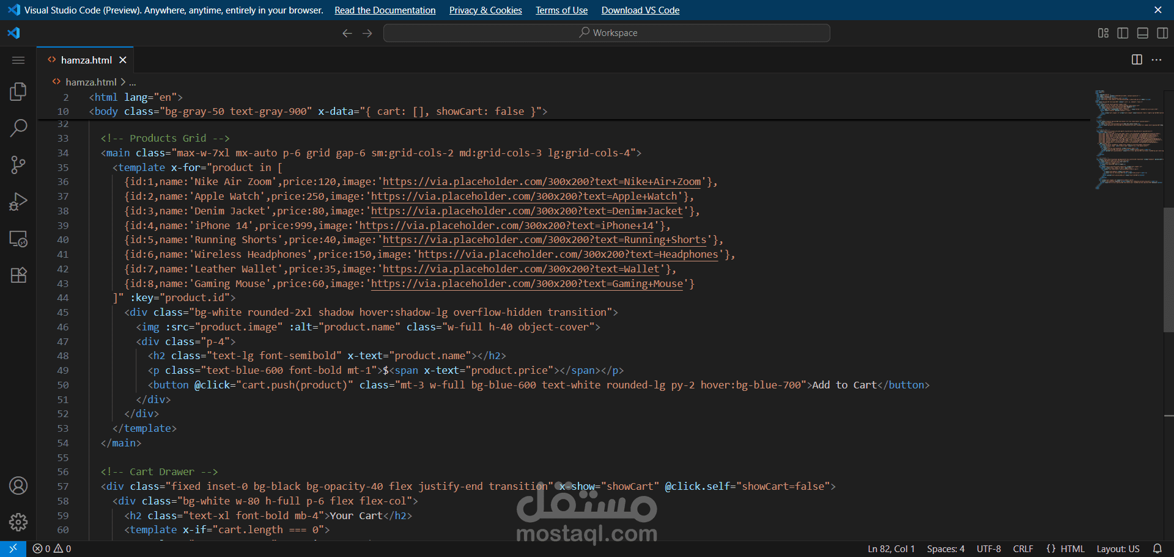Click the Your Cart h2 line
Image resolution: width=1174 pixels, height=557 pixels.
point(268,515)
